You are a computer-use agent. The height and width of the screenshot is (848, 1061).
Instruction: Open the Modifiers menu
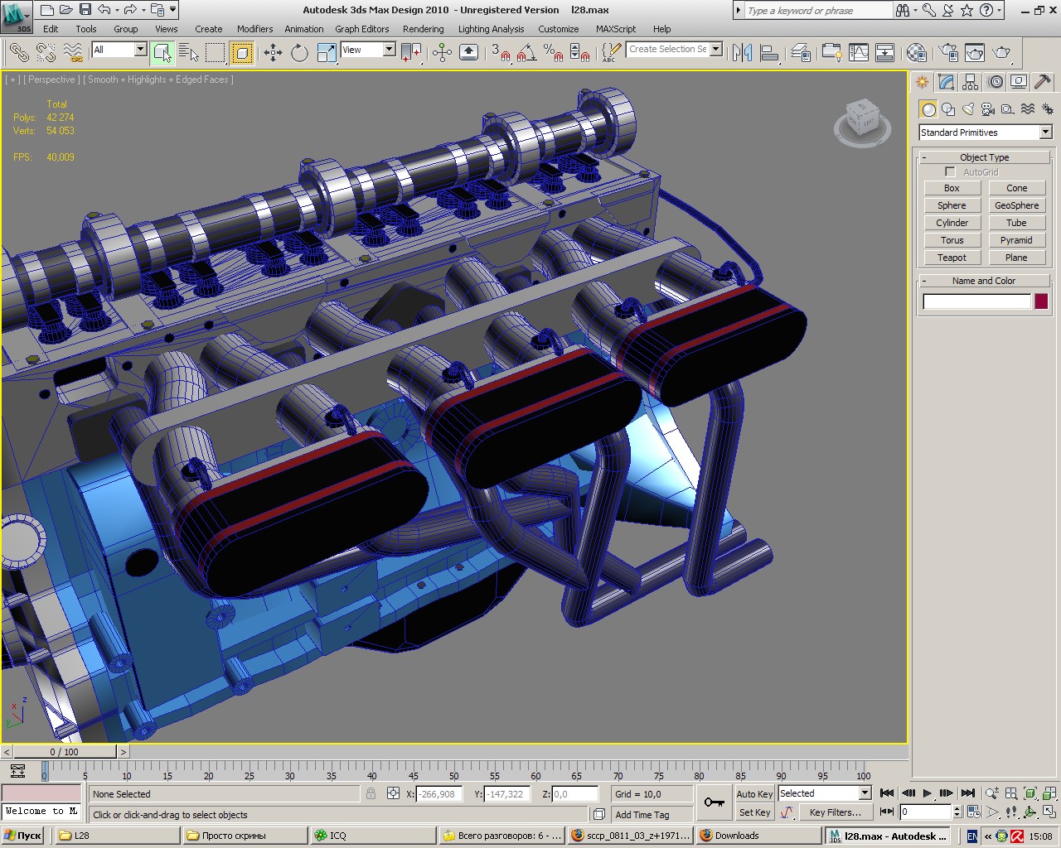254,29
